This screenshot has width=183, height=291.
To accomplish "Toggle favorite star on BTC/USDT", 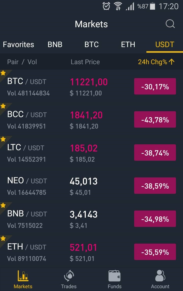I will 3,73.
